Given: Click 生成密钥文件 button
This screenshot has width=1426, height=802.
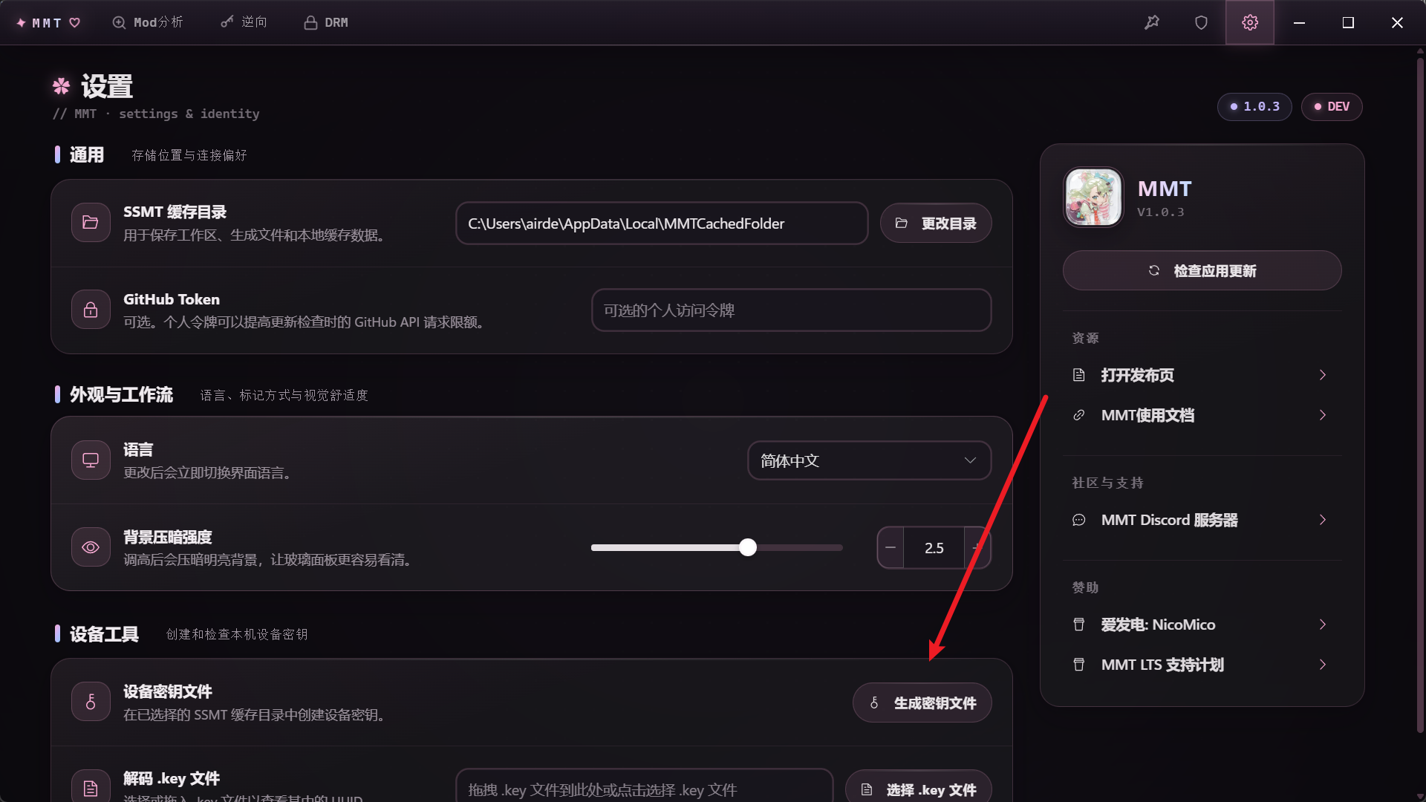Looking at the screenshot, I should point(922,702).
